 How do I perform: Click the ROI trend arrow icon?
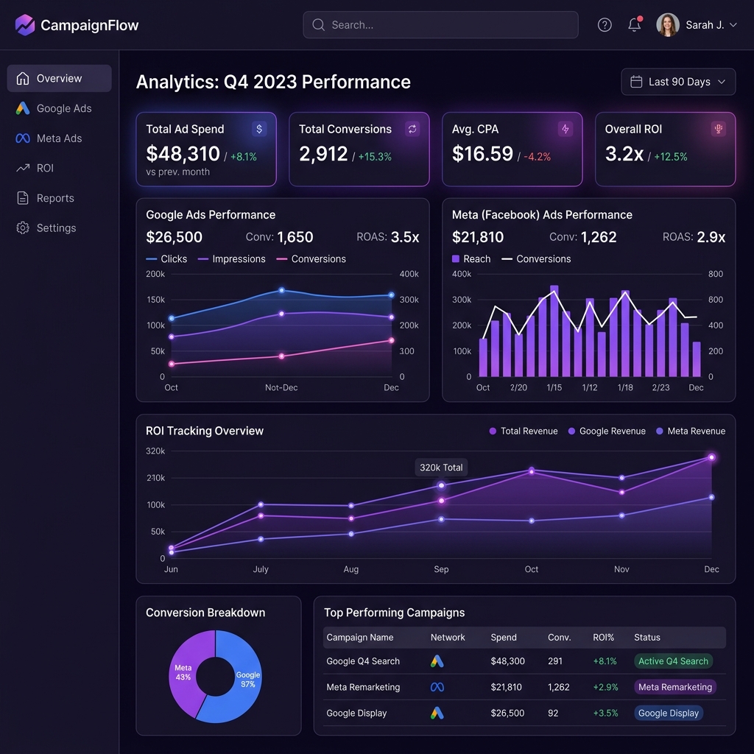[23, 169]
